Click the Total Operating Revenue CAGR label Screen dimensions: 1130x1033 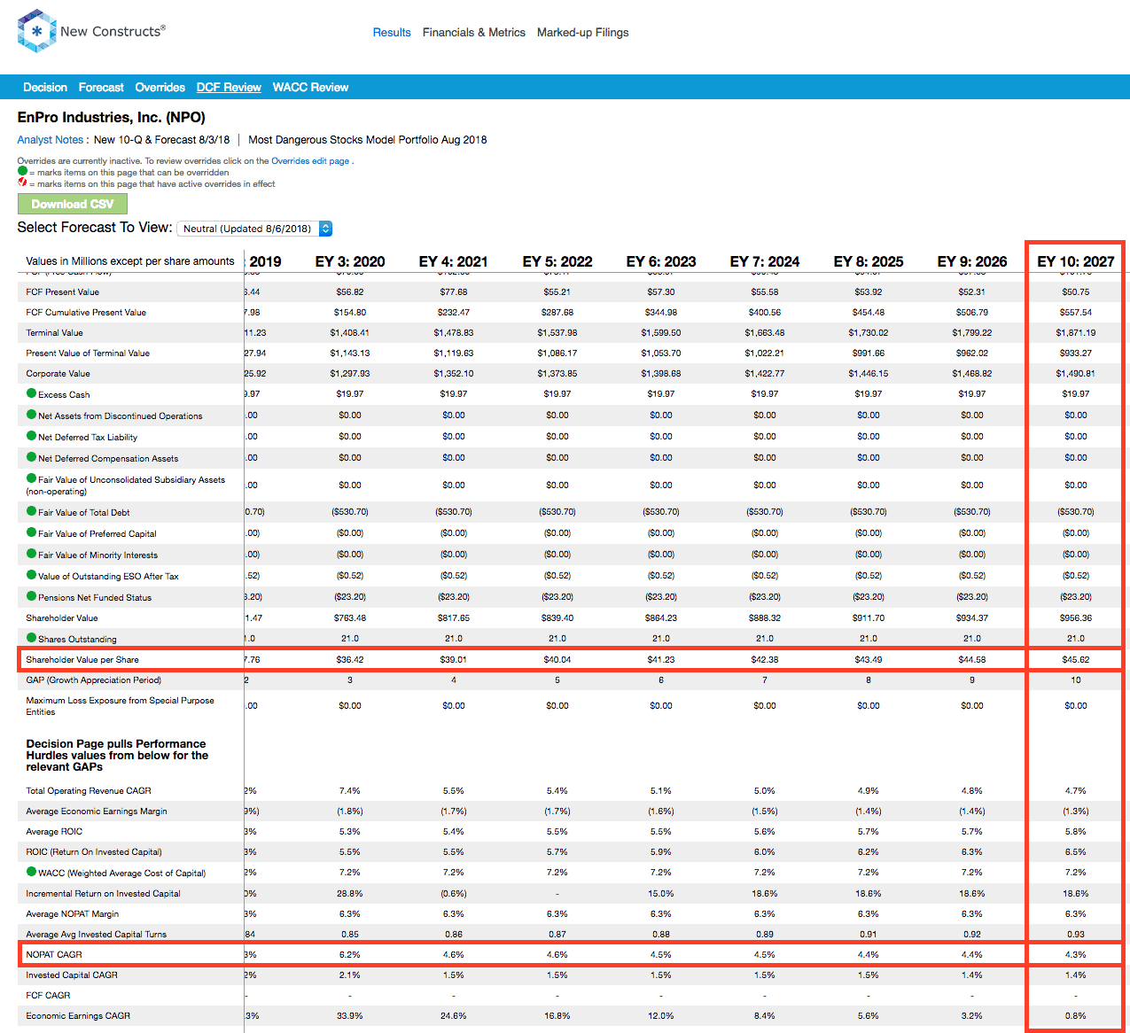pos(89,790)
